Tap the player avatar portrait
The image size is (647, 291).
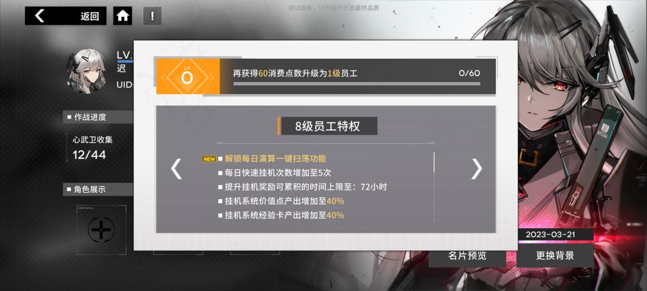point(86,71)
